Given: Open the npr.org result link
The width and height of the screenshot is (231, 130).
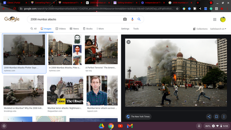Looking at the screenshot, I should coord(88,71).
